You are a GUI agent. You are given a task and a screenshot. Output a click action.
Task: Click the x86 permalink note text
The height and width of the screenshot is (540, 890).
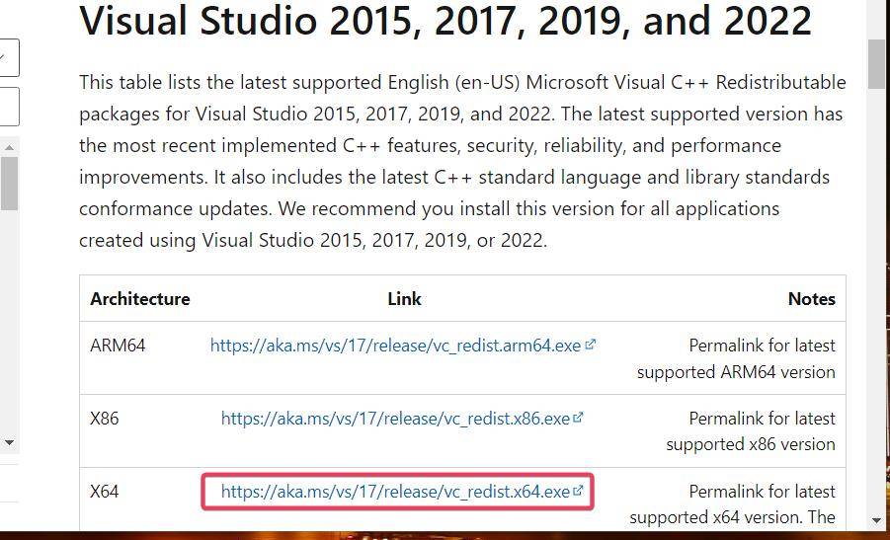(751, 431)
